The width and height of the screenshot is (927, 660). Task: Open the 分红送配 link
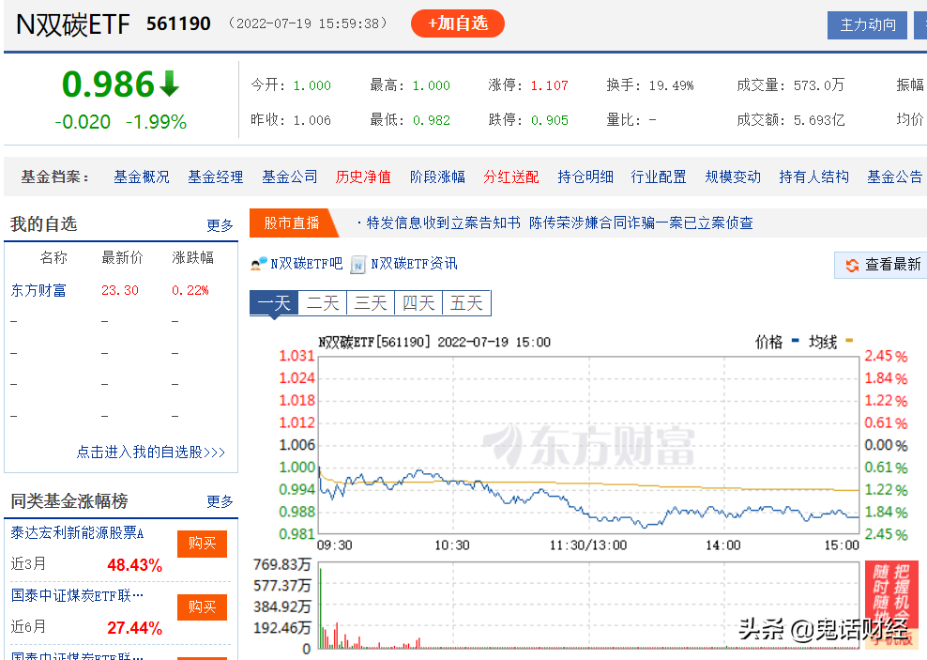[510, 177]
